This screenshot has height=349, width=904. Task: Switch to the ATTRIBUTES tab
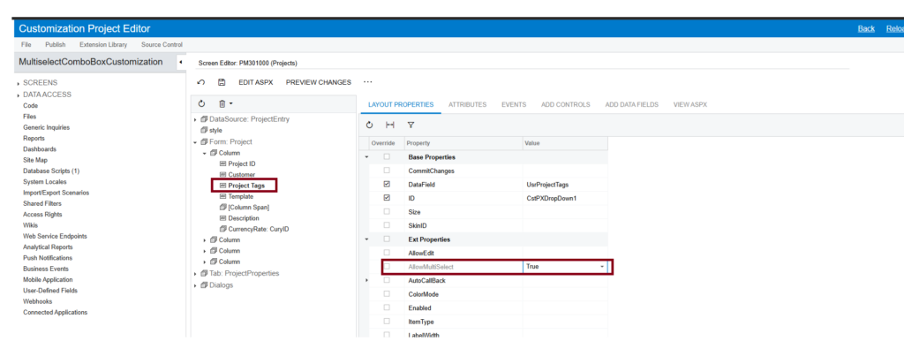point(467,104)
